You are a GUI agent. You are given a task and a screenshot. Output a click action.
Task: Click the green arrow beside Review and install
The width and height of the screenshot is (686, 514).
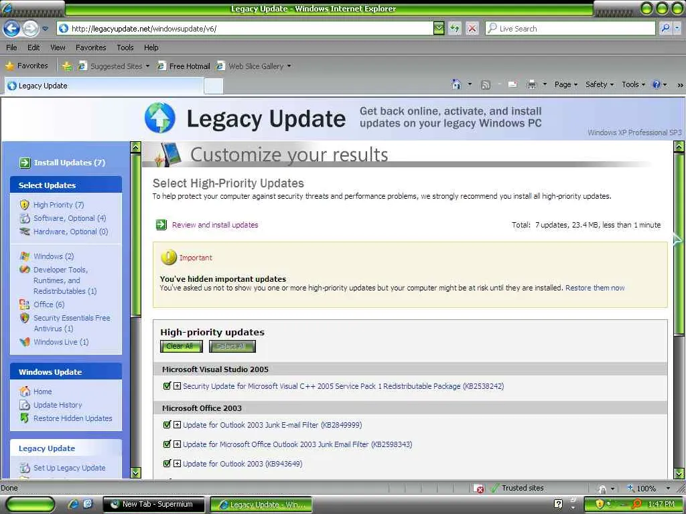tap(161, 225)
